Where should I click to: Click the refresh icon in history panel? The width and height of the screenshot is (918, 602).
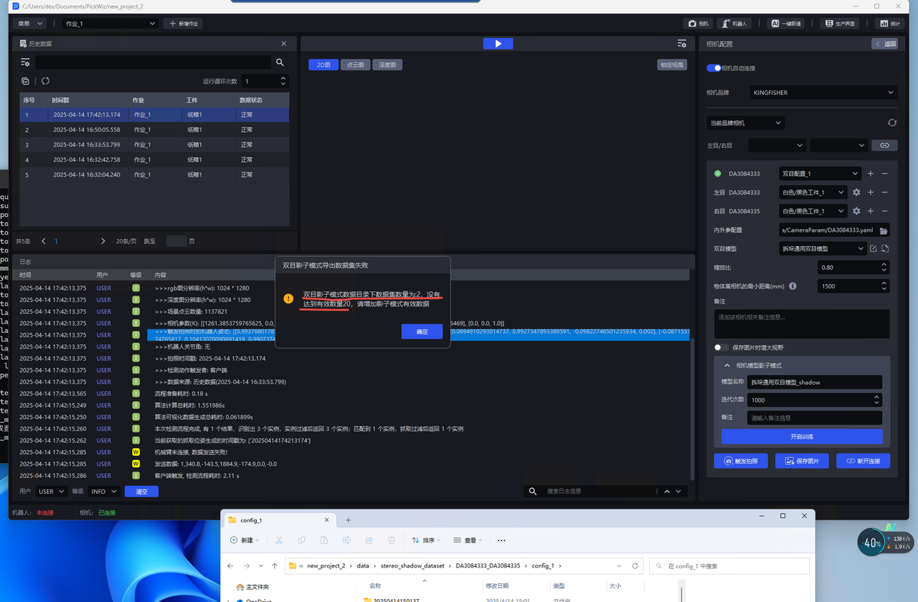pos(45,81)
